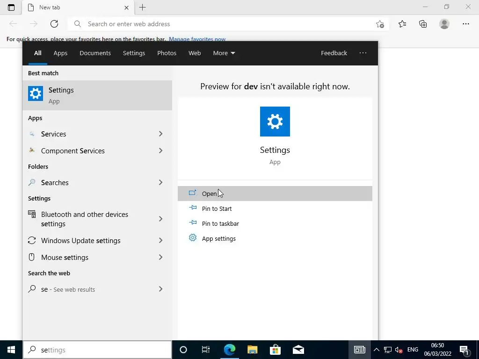This screenshot has height=359, width=479.
Task: Click the muted volume tray icon
Action: pos(399,350)
